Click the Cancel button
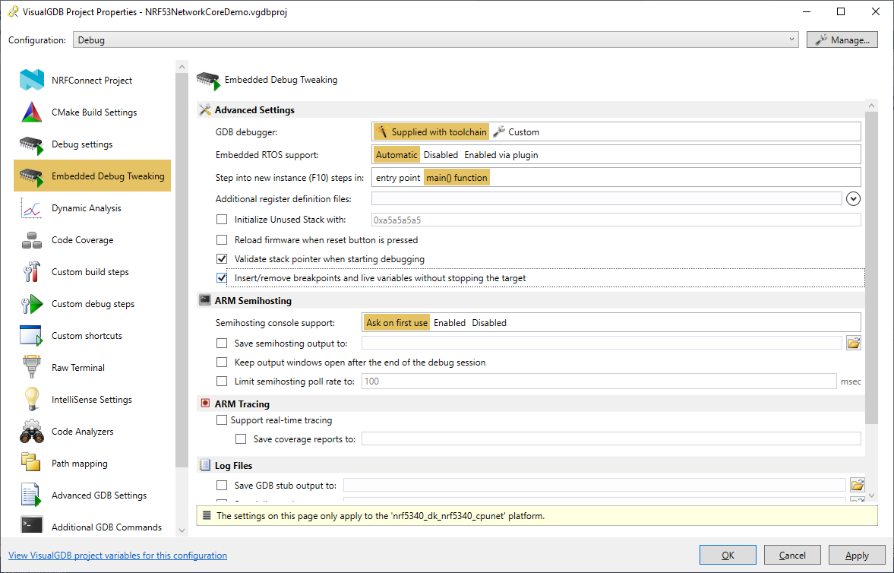894x573 pixels. pyautogui.click(x=792, y=556)
